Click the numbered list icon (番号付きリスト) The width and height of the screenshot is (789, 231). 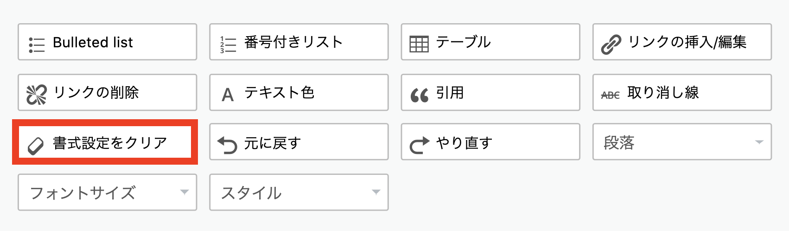tap(228, 45)
